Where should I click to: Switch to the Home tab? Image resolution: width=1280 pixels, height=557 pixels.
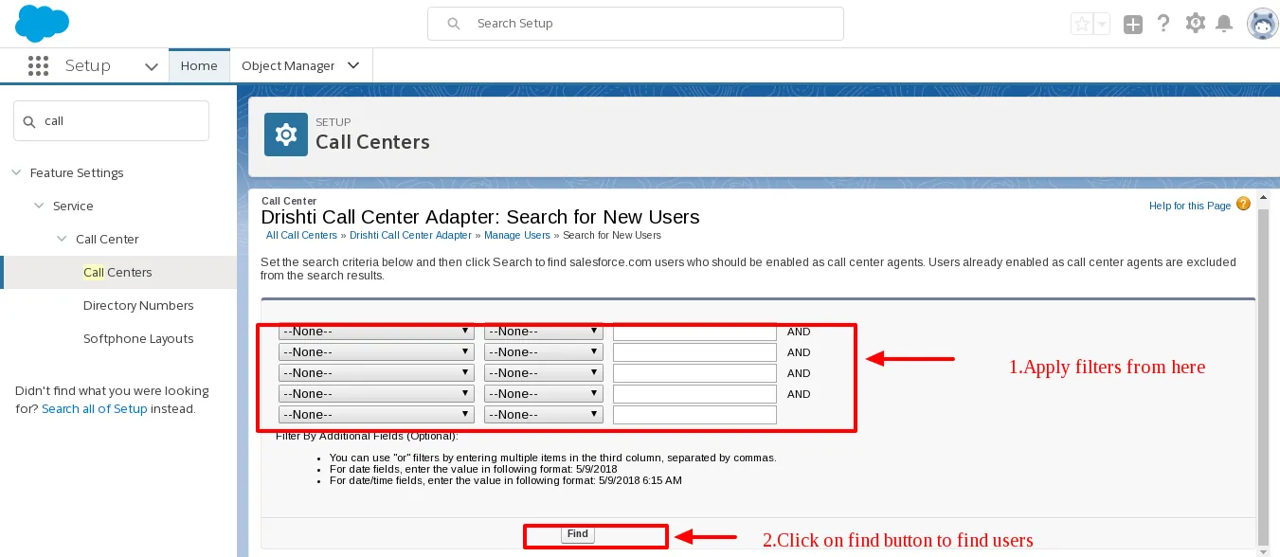click(x=199, y=65)
